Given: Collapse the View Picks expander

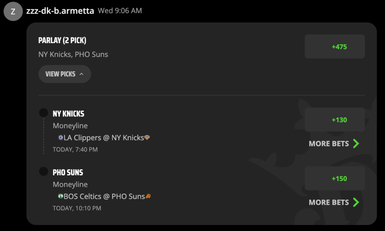Looking at the screenshot, I should click(x=65, y=74).
